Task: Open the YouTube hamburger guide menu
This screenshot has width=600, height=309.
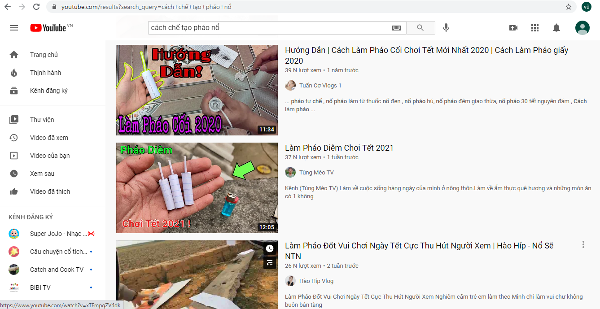Action: coord(14,28)
